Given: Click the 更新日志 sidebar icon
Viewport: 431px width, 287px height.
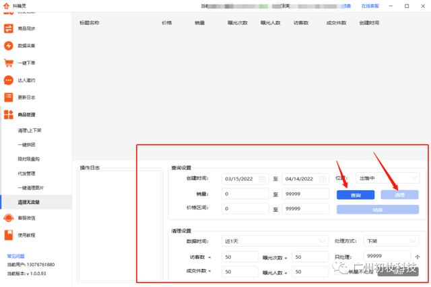Looking at the screenshot, I should point(9,97).
